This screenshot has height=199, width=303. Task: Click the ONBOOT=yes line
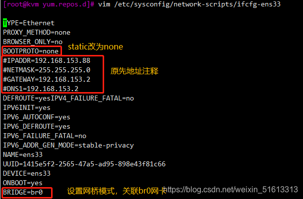[x=23, y=183]
